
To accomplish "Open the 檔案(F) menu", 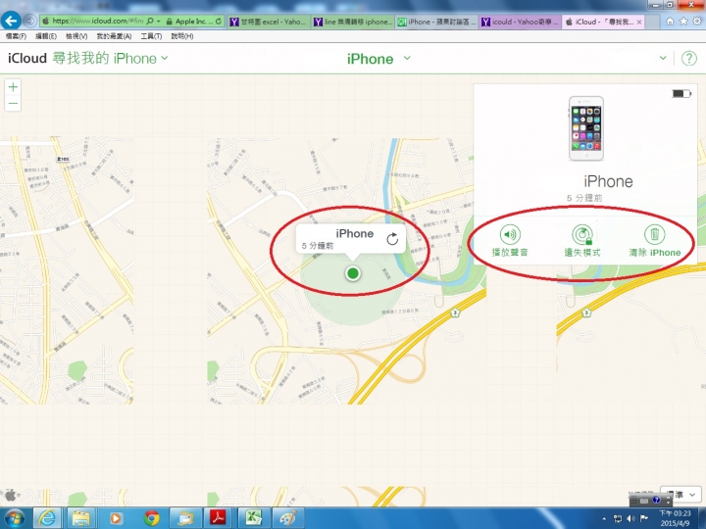I will coord(16,36).
